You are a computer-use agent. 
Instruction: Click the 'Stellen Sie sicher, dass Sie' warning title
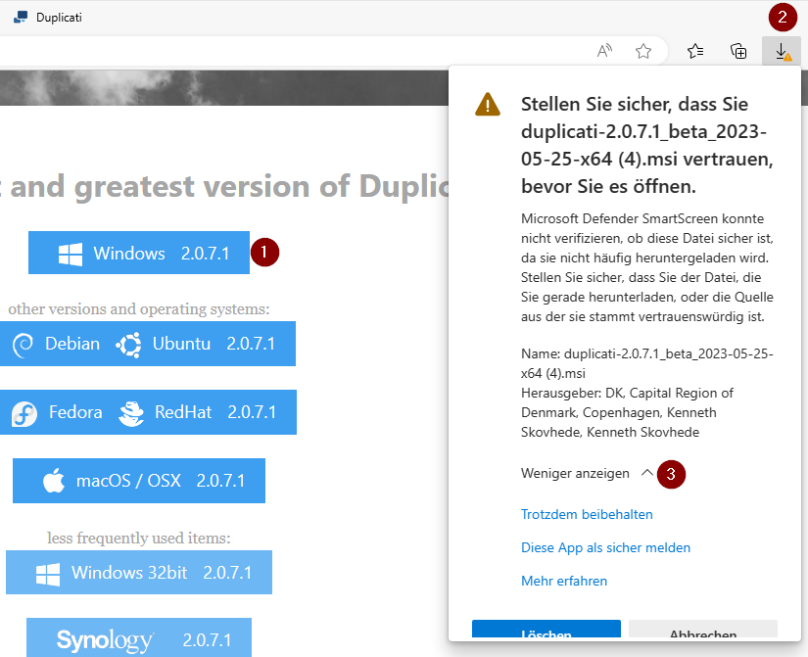coord(635,104)
